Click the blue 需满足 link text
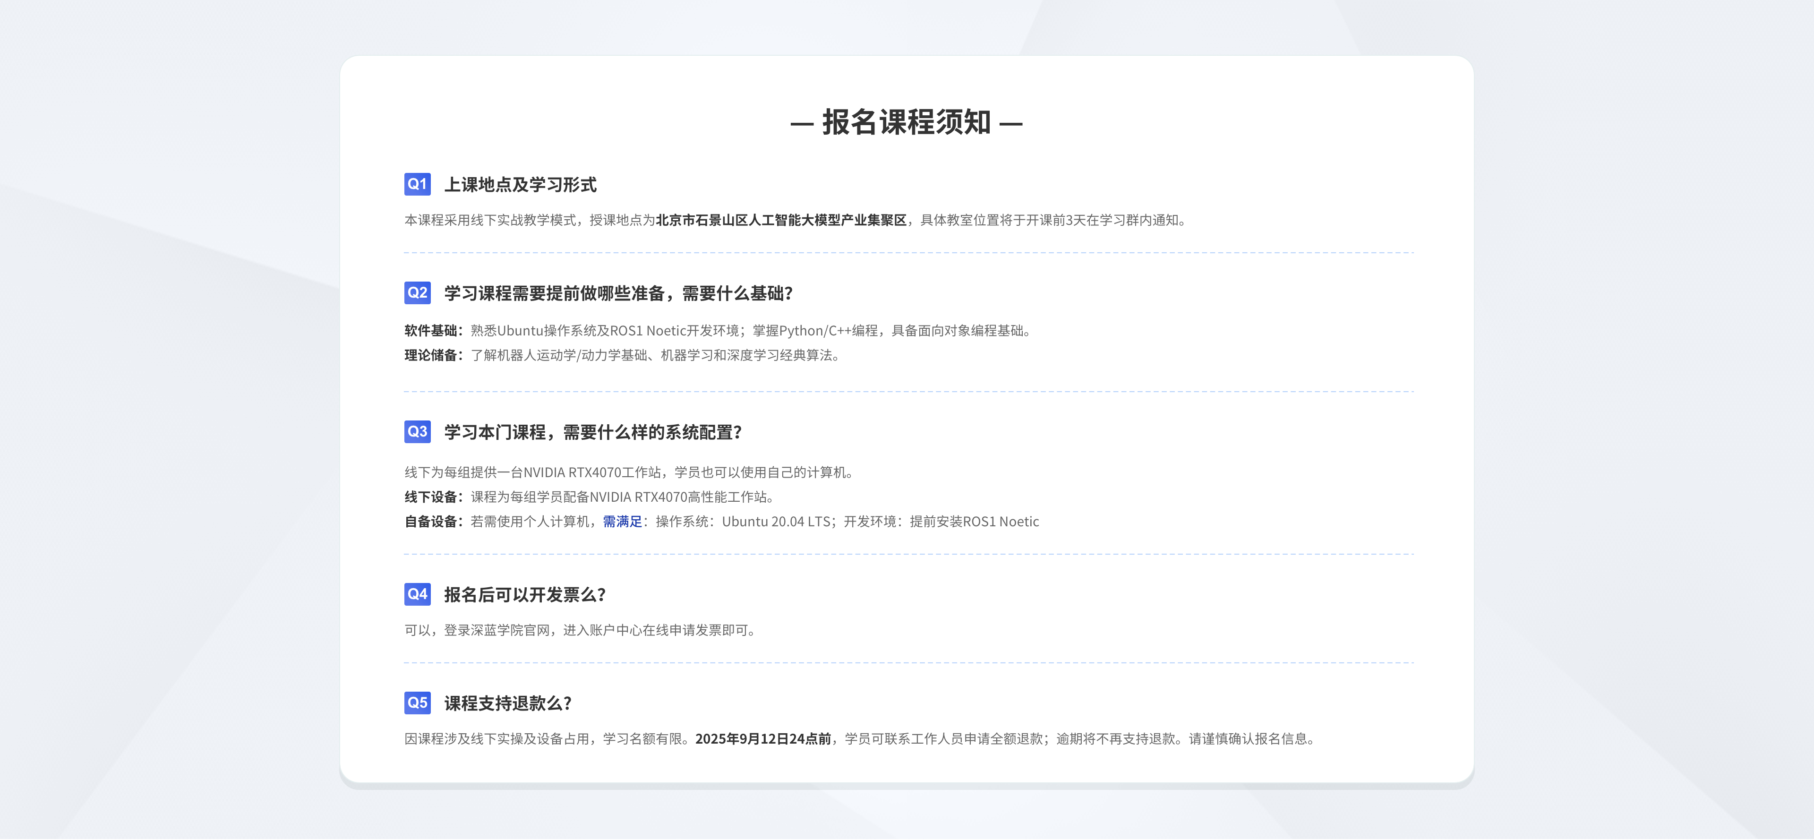 click(623, 521)
